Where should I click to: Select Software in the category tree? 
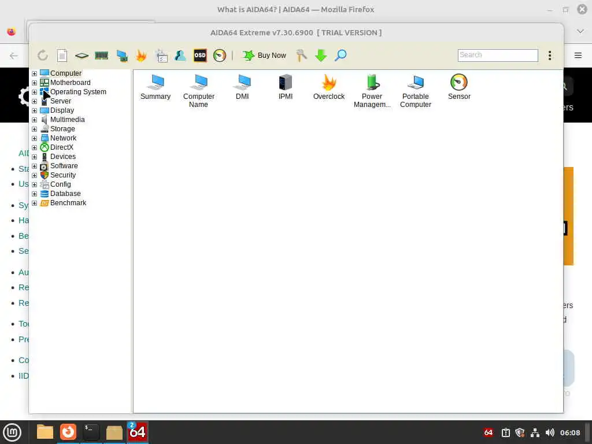64,166
